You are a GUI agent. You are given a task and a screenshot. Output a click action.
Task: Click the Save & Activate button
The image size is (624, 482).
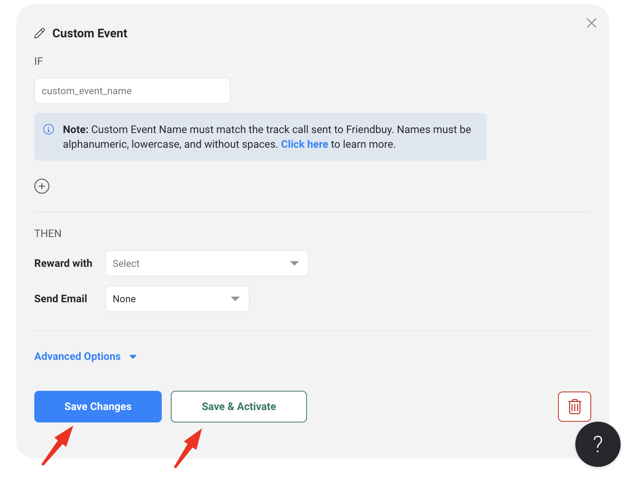239,407
